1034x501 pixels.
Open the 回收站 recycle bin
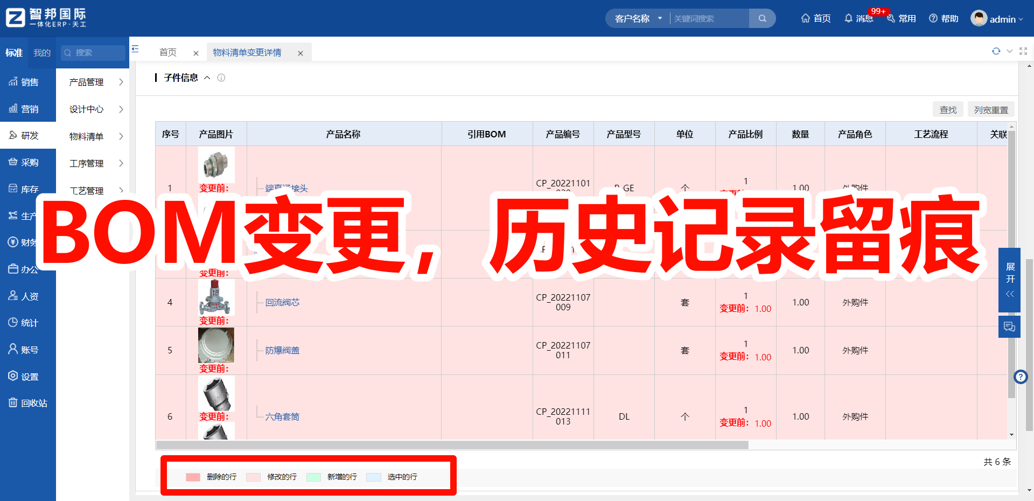(x=28, y=402)
